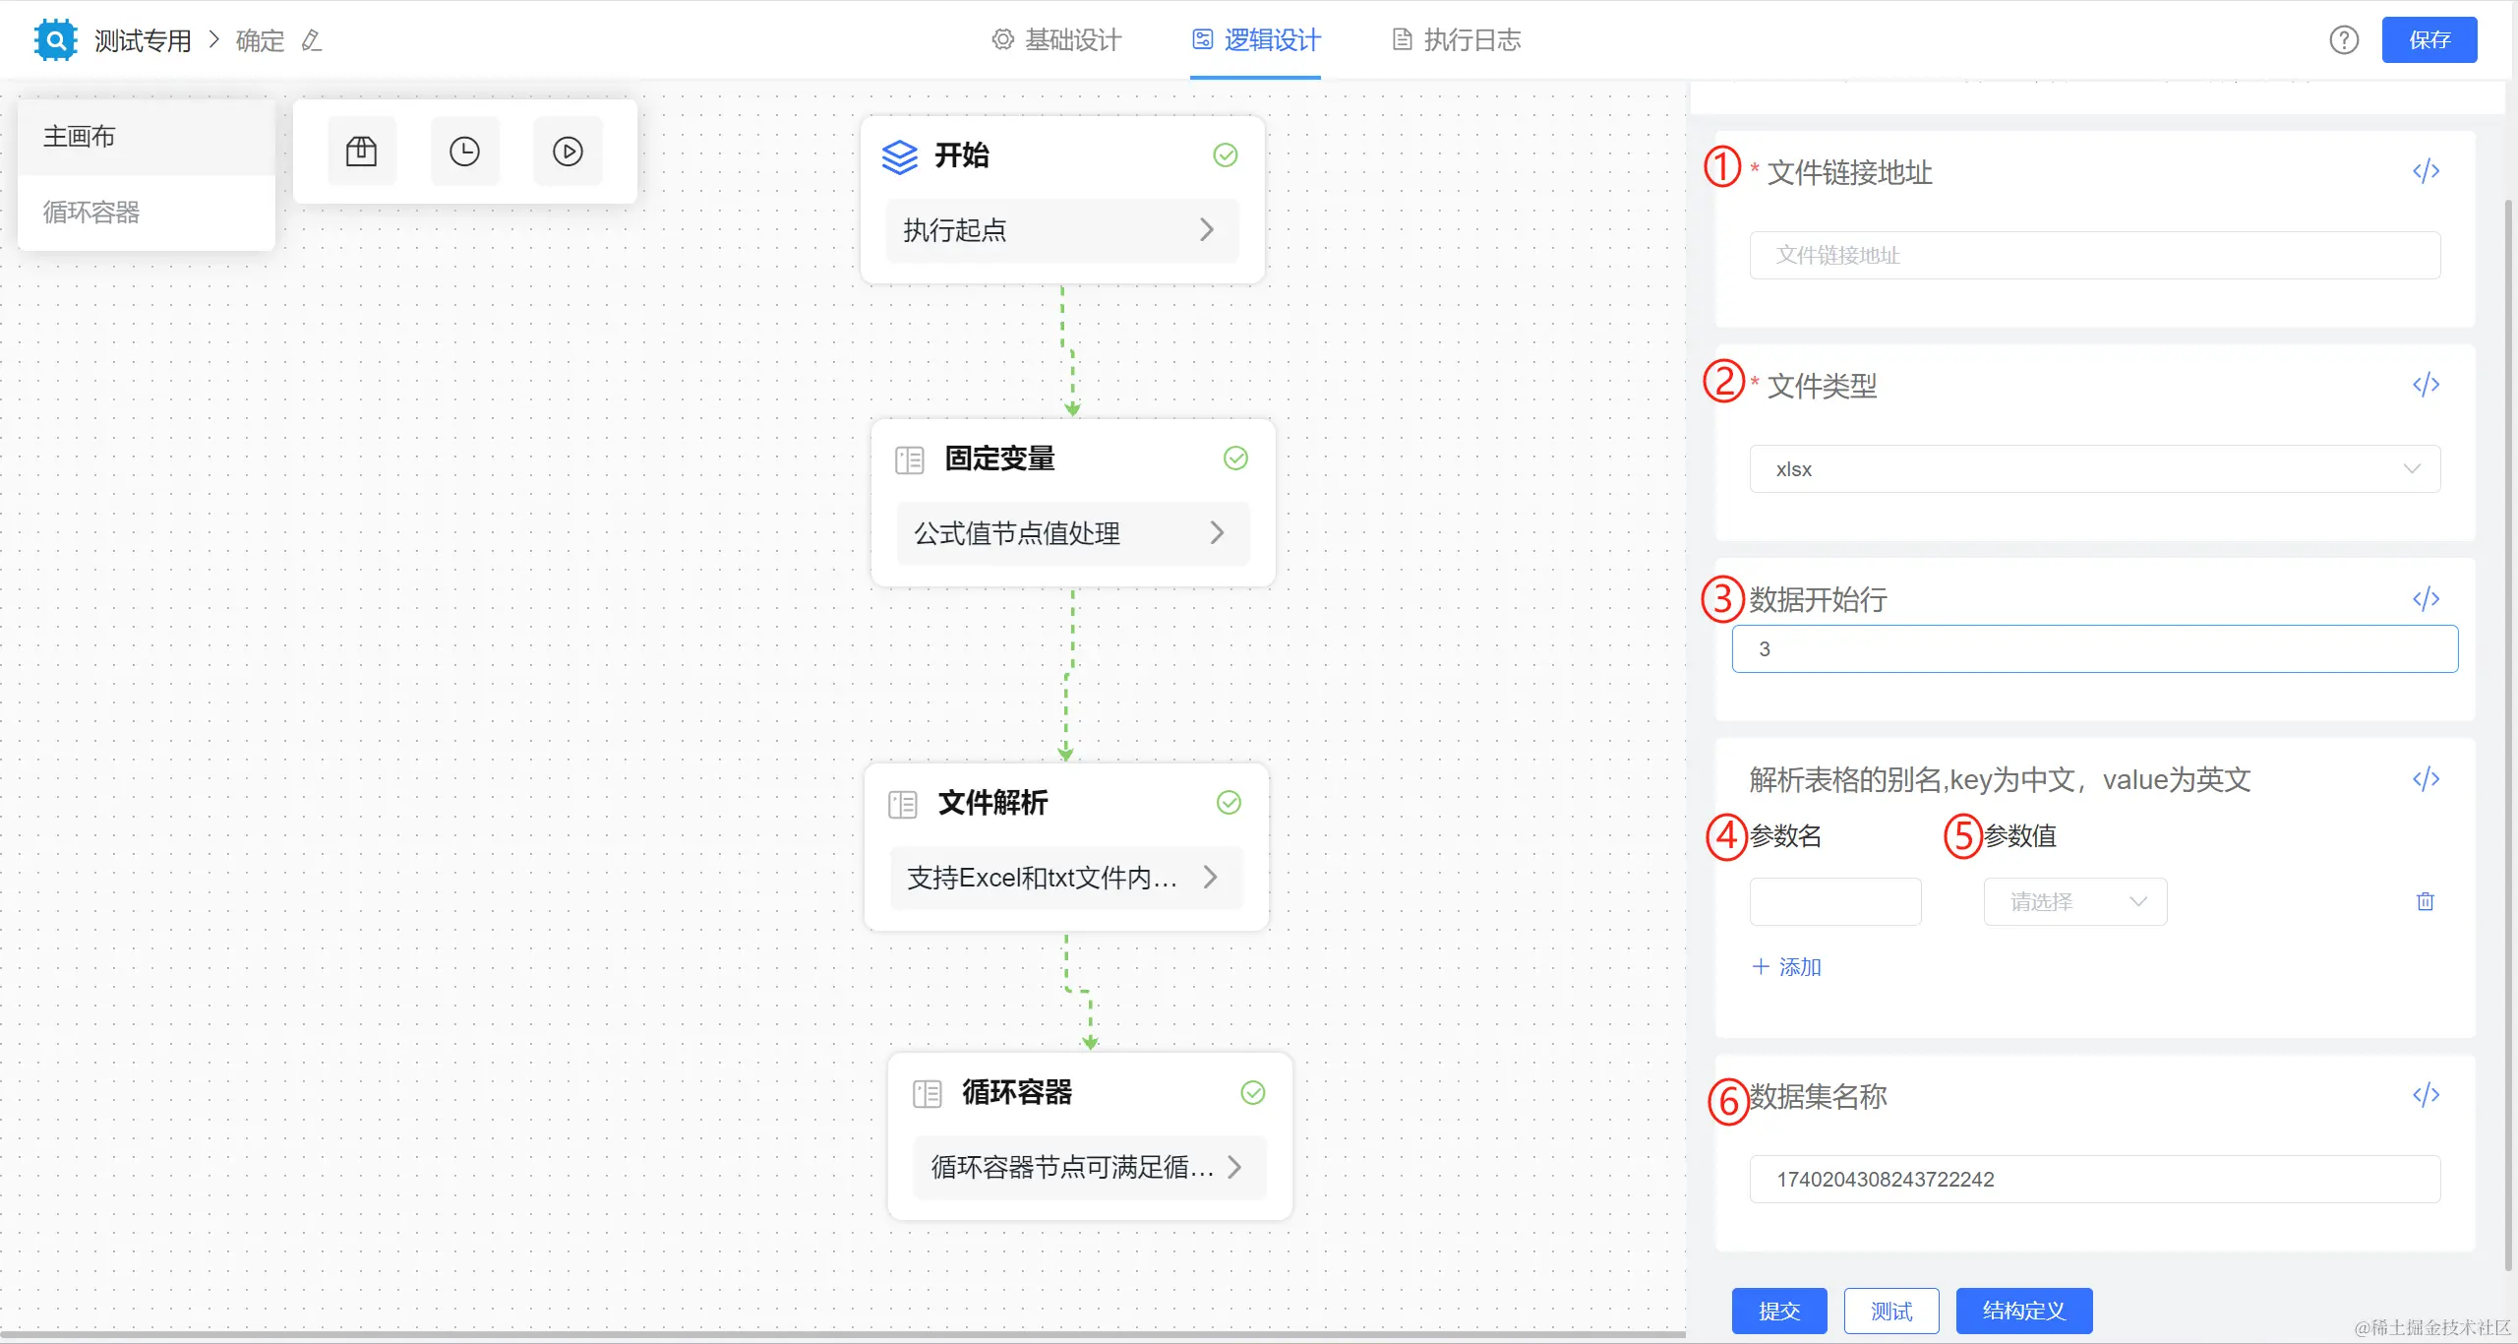Switch to the 基础设计 tab
2518x1344 pixels.
point(1057,40)
